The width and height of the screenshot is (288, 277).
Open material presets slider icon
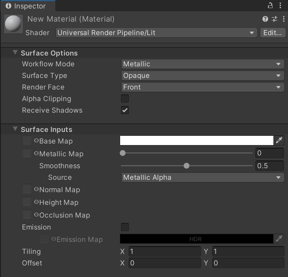(x=275, y=19)
